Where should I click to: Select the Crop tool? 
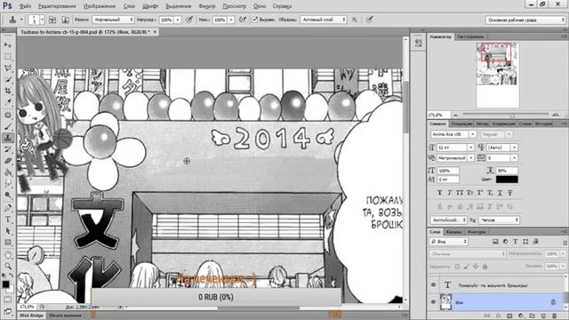[8, 91]
